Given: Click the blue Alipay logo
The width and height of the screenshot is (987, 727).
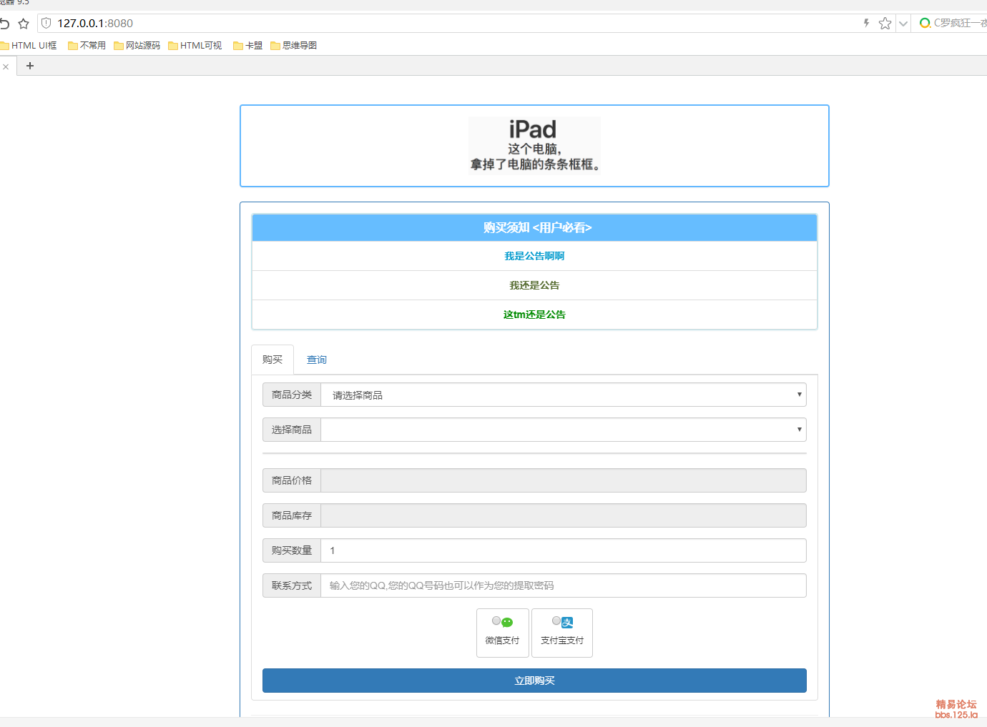Looking at the screenshot, I should tap(568, 622).
